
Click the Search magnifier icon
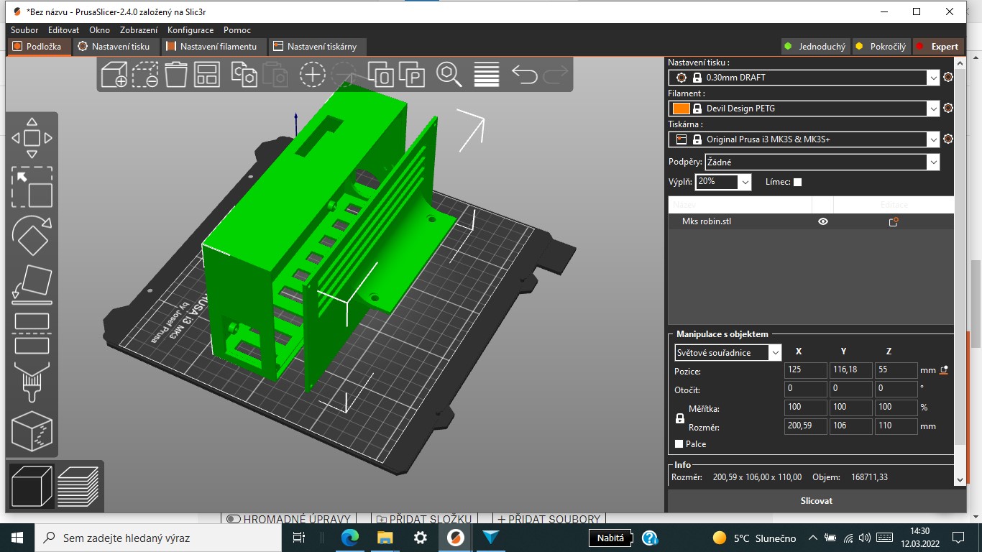coord(449,74)
